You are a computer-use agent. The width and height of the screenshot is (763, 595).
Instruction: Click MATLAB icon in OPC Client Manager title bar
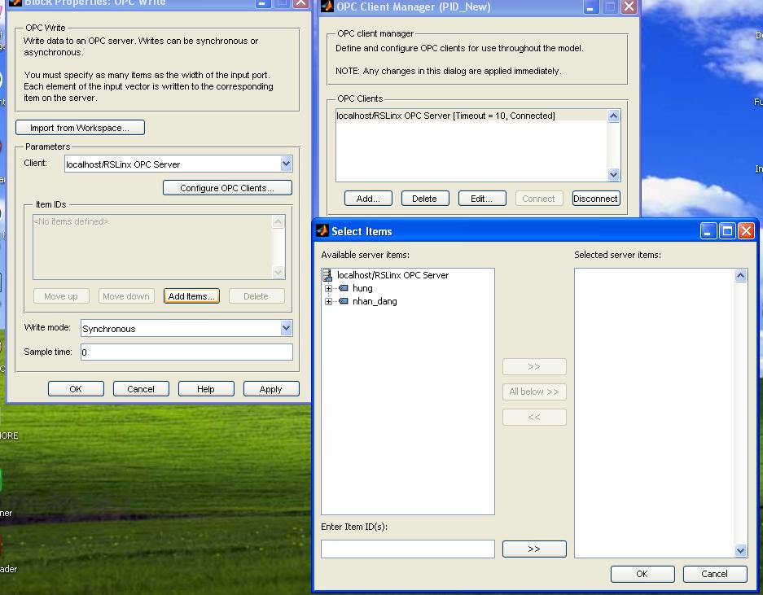[327, 6]
